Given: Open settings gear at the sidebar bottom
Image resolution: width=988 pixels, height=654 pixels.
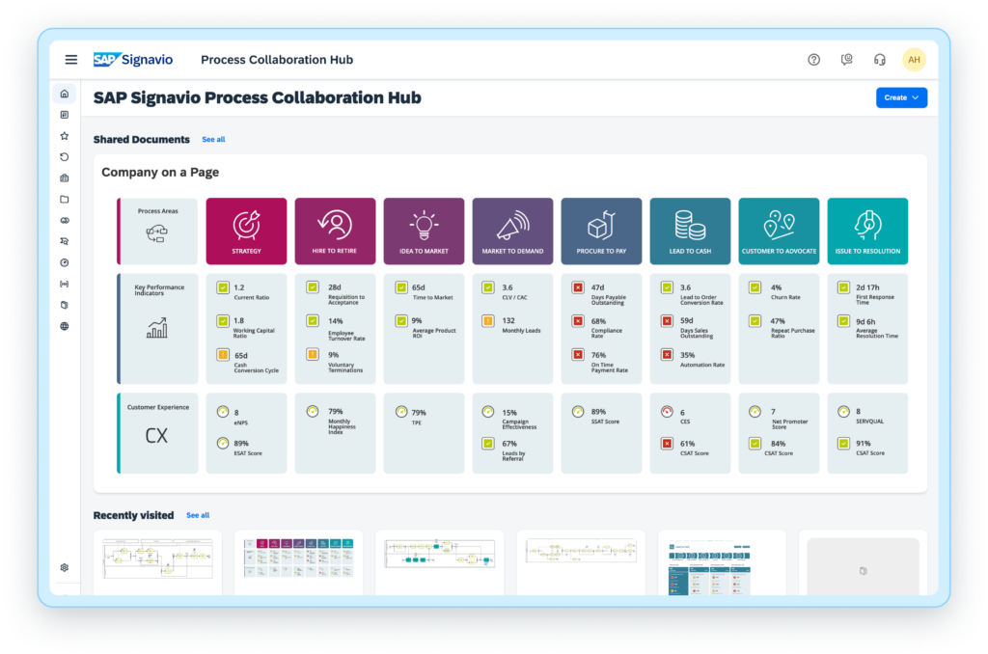Looking at the screenshot, I should 65,568.
